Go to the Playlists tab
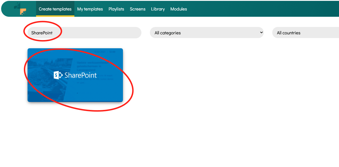 pyautogui.click(x=116, y=9)
